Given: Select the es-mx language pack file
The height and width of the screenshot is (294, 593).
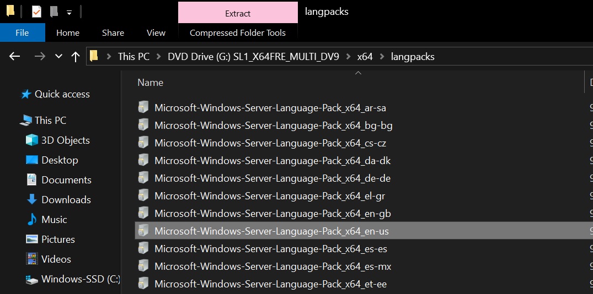Looking at the screenshot, I should click(273, 267).
